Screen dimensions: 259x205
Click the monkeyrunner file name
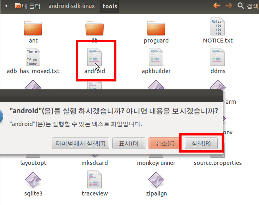click(156, 163)
